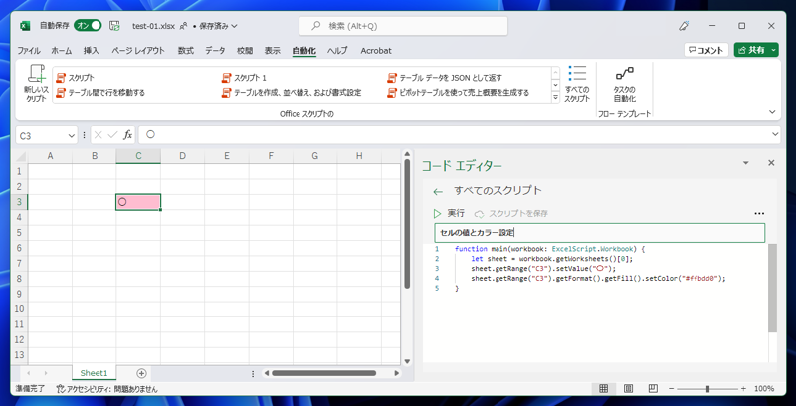Add a new sheet with plus icon
The width and height of the screenshot is (796, 406).
tap(141, 373)
